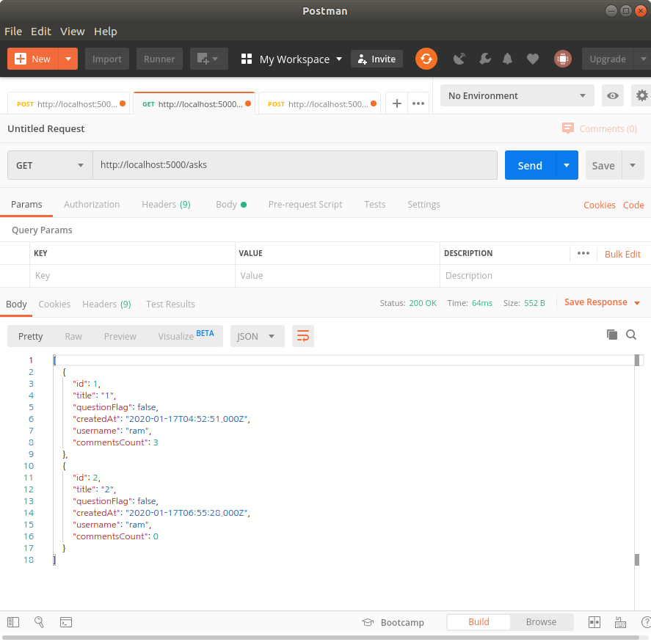Image resolution: width=651 pixels, height=642 pixels.
Task: Open the new window icon dropdown
Action: (x=209, y=59)
